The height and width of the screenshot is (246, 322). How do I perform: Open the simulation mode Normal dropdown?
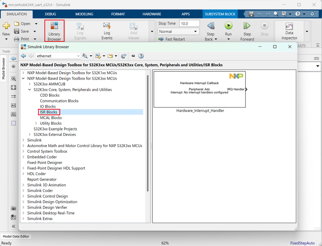point(179,31)
